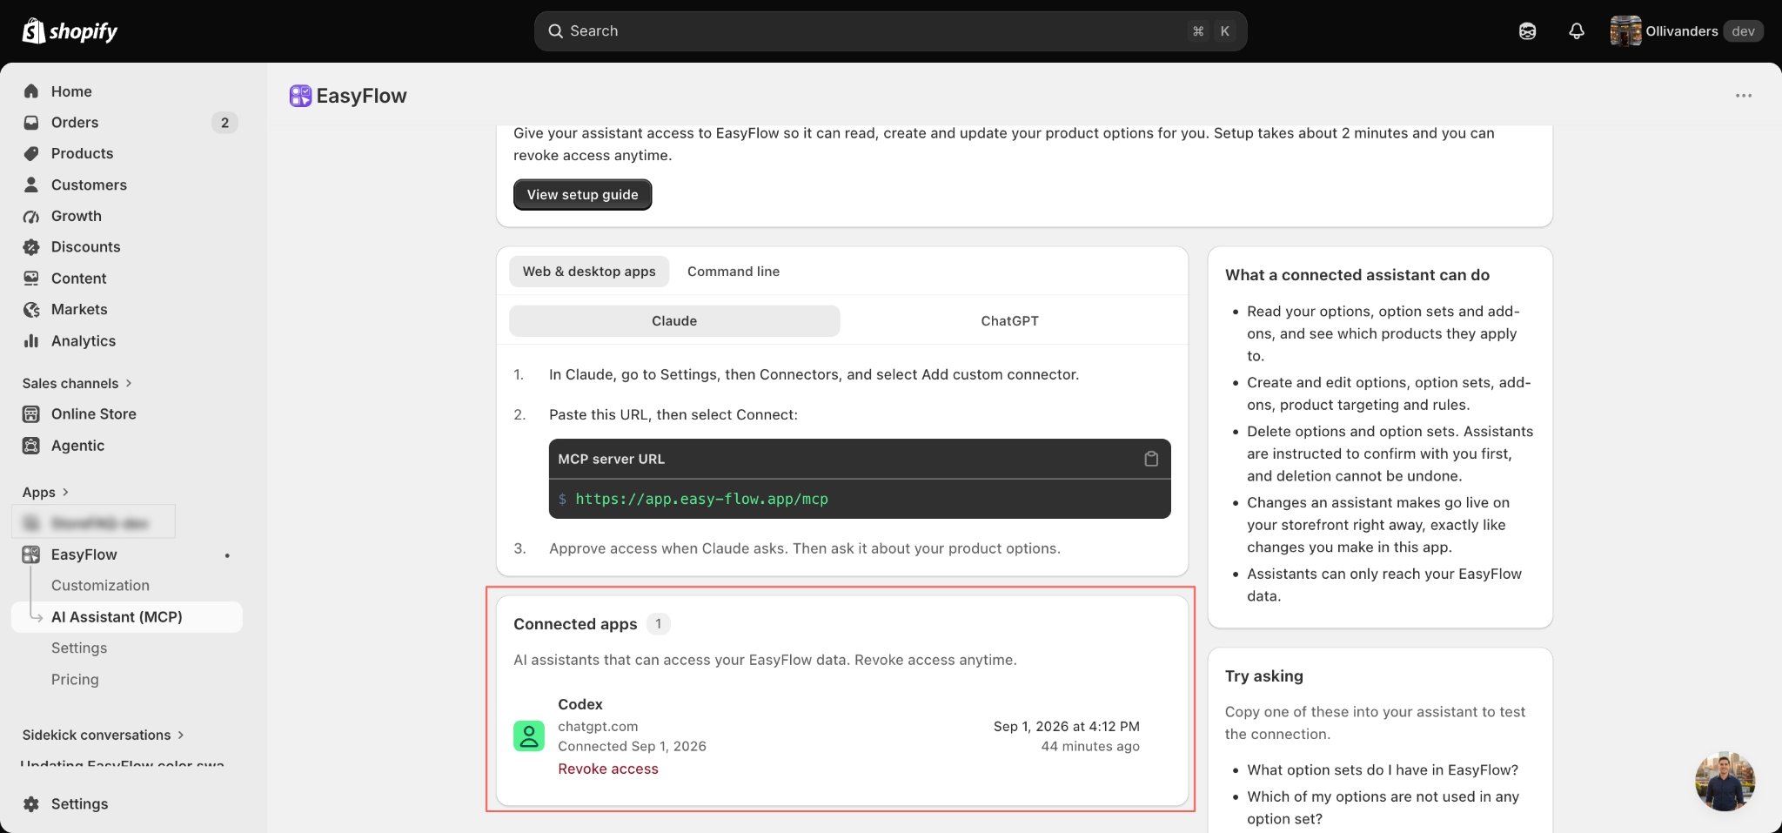1782x833 pixels.
Task: Click the chatgpt.com text
Action: [598, 726]
